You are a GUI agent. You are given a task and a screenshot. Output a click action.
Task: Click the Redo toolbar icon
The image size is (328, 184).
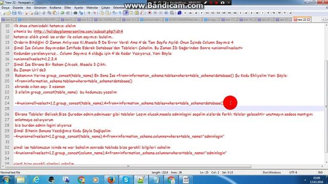[68, 13]
